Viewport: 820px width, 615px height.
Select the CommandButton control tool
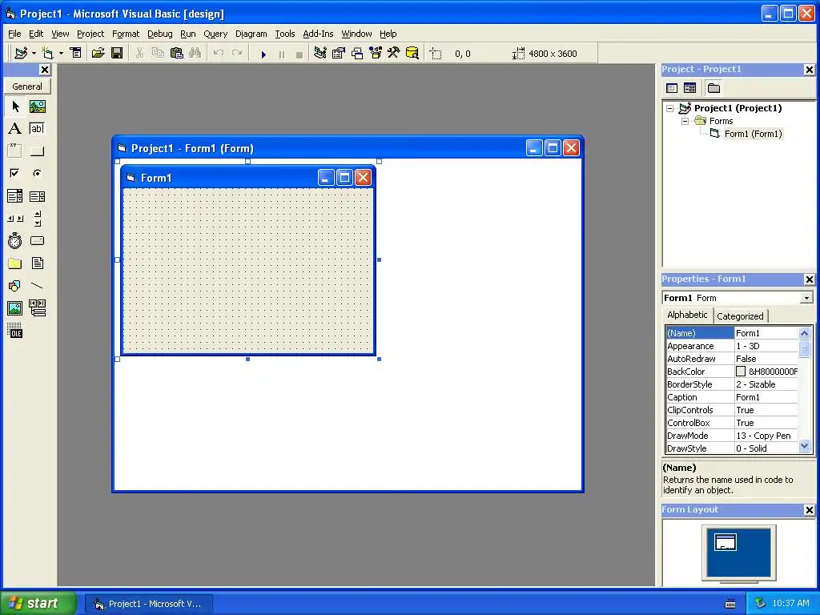37,151
